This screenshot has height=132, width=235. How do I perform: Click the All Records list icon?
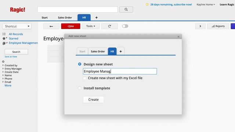coord(4,34)
